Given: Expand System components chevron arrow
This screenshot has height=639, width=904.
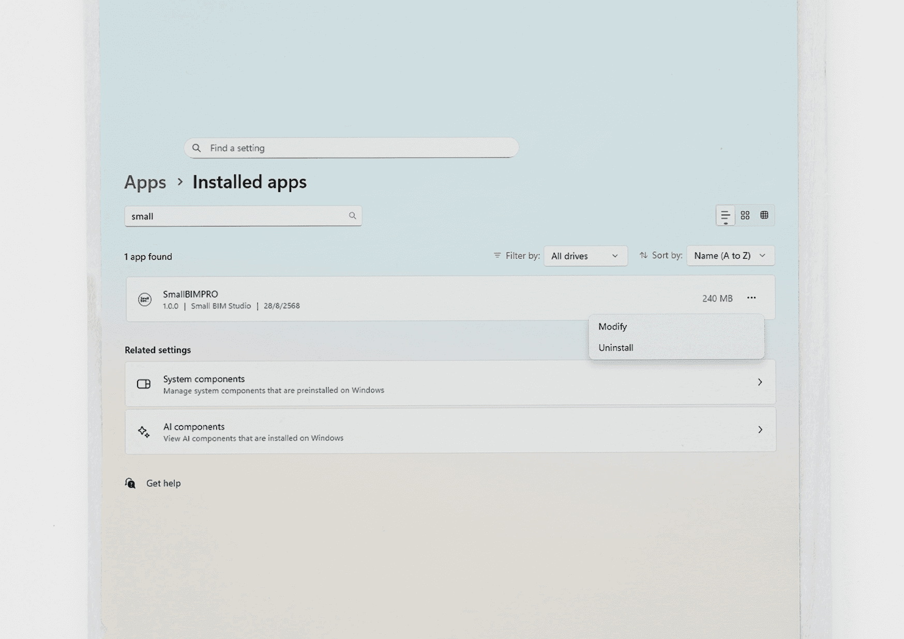Looking at the screenshot, I should [760, 382].
